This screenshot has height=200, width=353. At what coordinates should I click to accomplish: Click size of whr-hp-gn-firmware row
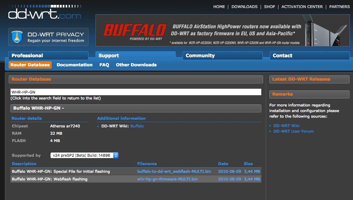(252, 179)
